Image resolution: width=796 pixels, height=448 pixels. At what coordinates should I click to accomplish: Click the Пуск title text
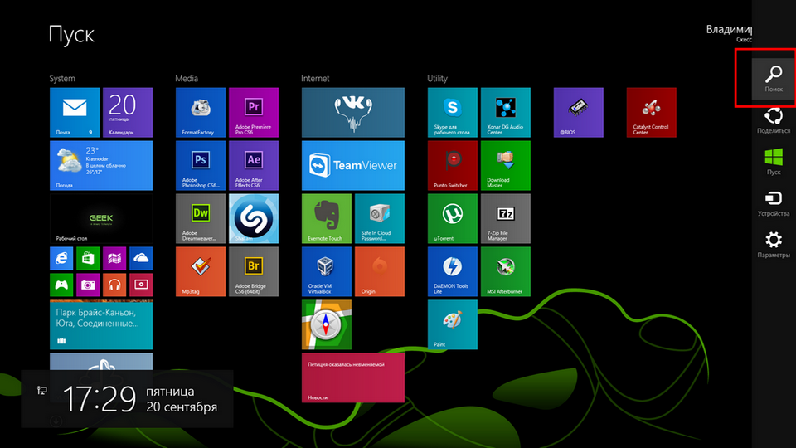pos(71,35)
